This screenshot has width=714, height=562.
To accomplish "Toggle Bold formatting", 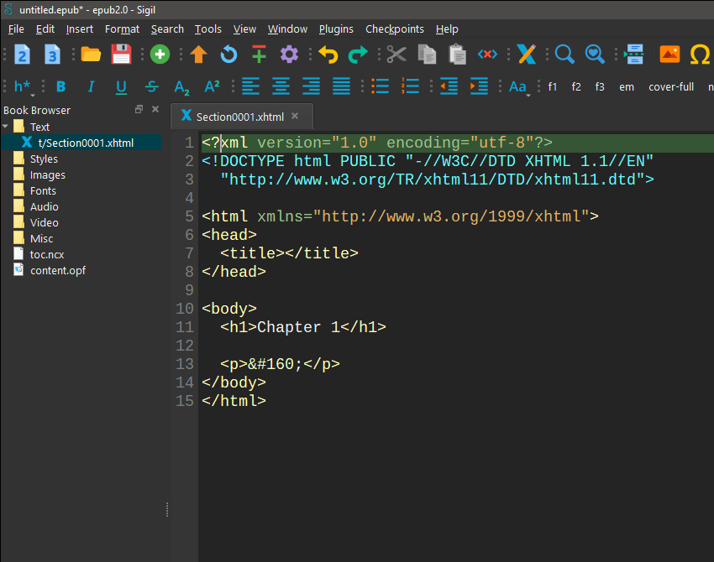I will click(60, 86).
